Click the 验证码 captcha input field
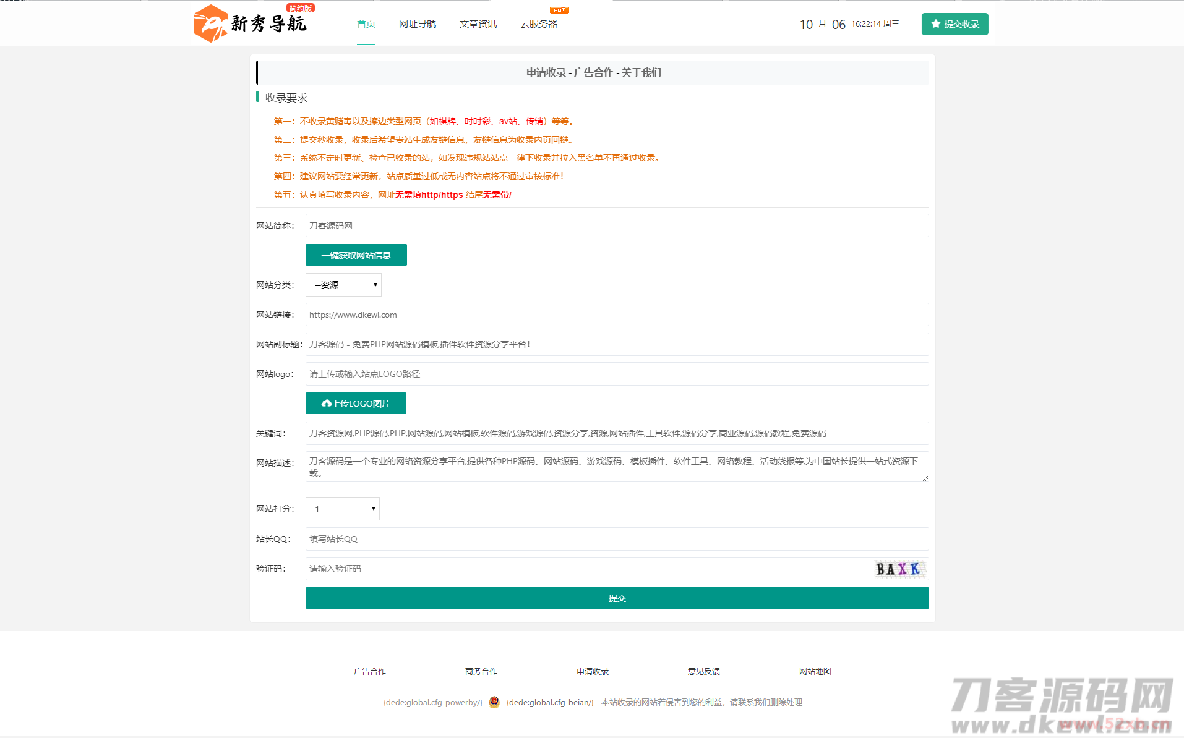 tap(588, 569)
